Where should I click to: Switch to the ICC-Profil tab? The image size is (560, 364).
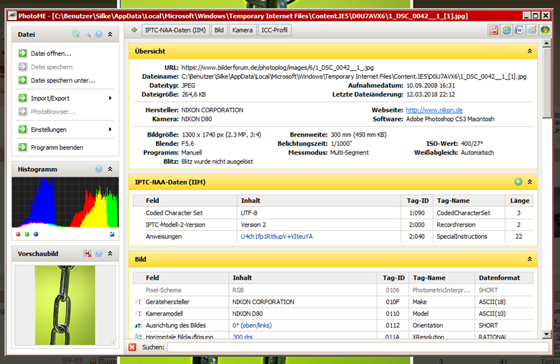(x=275, y=30)
